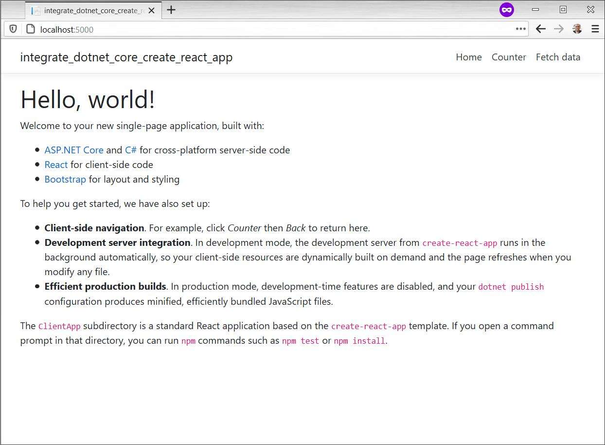Click the integrate_dotnet_core_create_react_app brand title
Image resolution: width=605 pixels, height=445 pixels.
tap(126, 57)
